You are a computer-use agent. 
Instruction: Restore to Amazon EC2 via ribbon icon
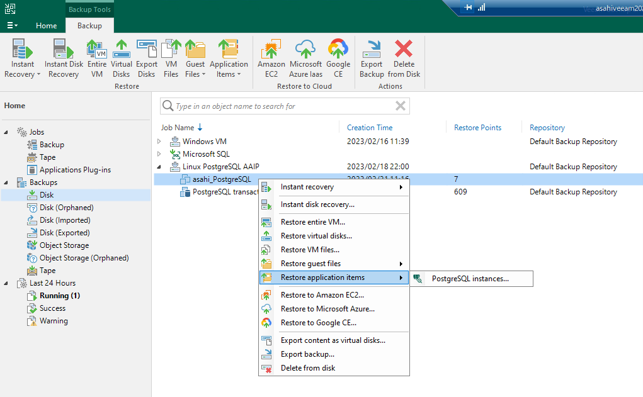coord(271,58)
